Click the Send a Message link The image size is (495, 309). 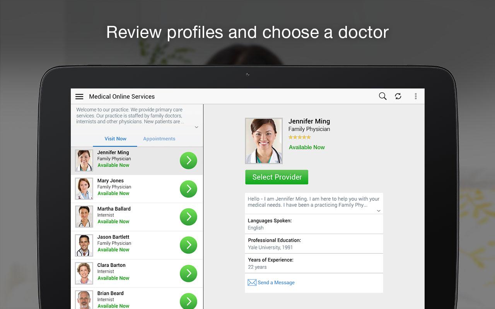pyautogui.click(x=276, y=283)
